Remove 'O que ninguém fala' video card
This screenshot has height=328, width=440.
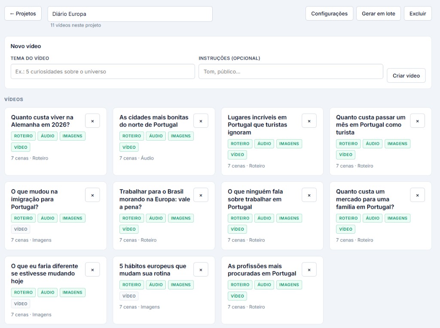click(x=309, y=195)
